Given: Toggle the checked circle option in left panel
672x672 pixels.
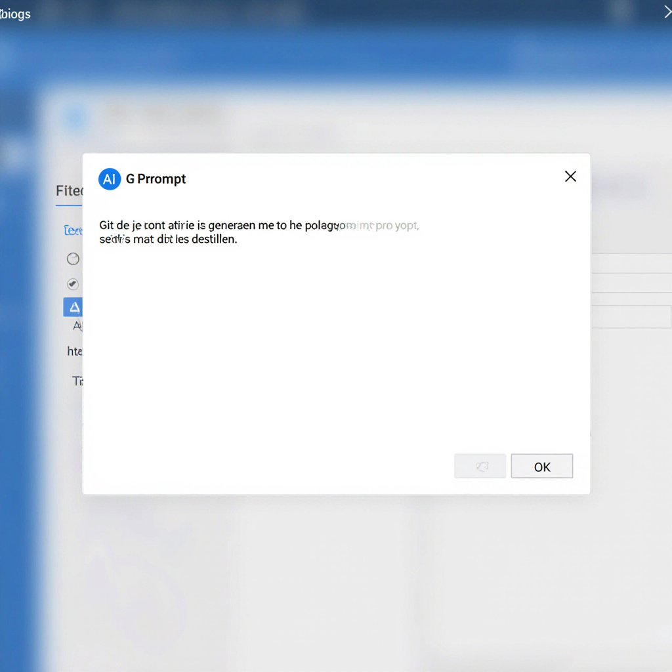Looking at the screenshot, I should pos(73,283).
